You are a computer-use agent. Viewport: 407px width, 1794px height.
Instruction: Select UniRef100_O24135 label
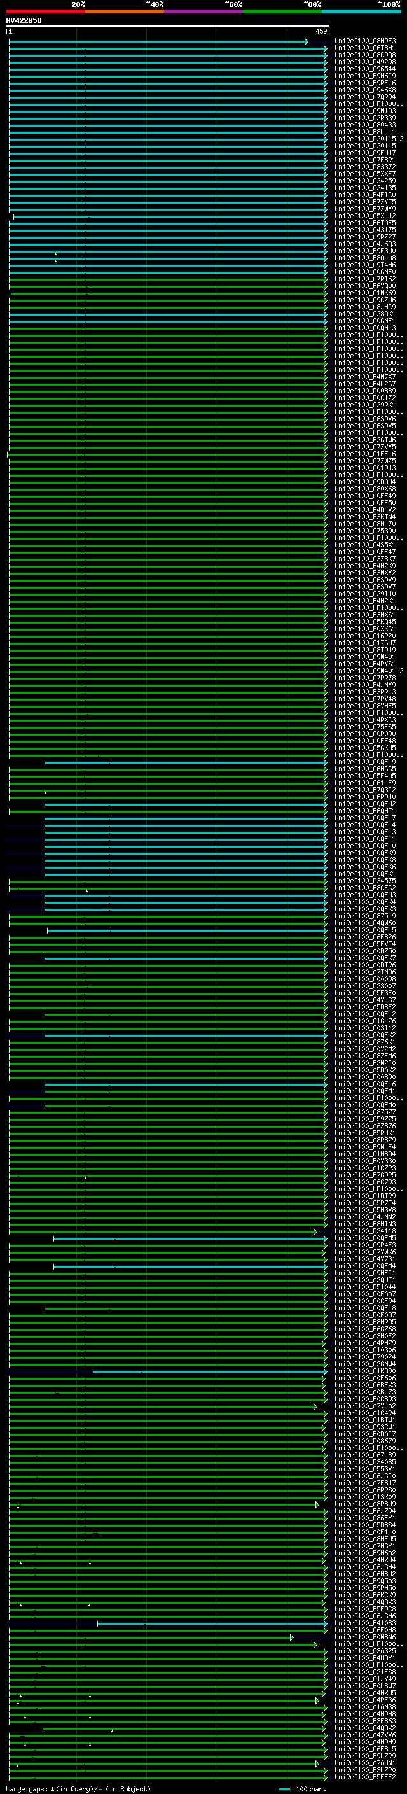pyautogui.click(x=365, y=188)
